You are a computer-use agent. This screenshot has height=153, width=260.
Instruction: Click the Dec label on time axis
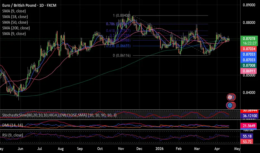tap(139, 149)
